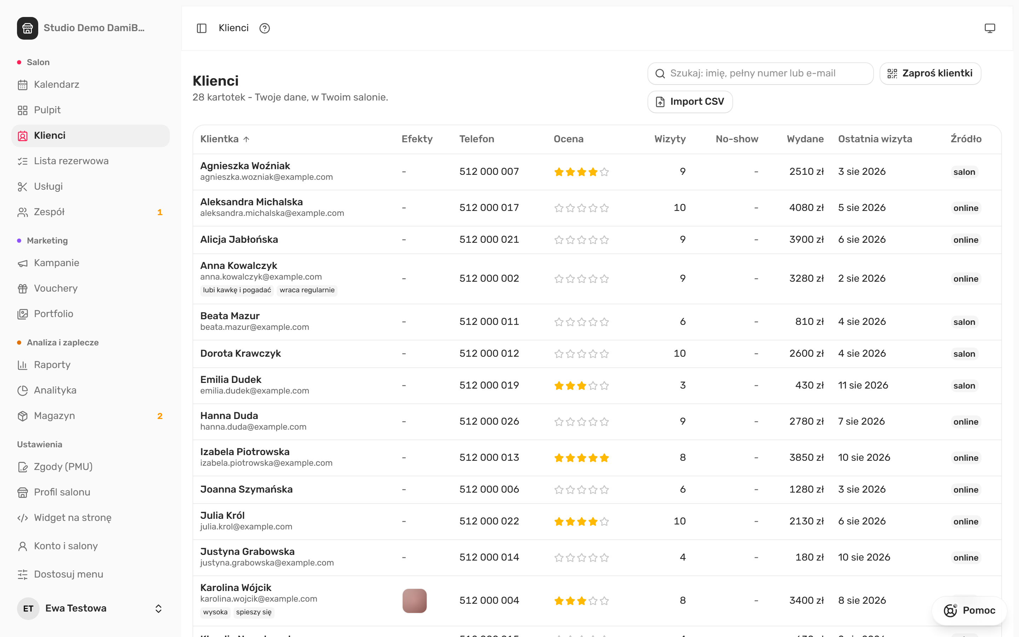Click the Zgody (PMU) document icon
The width and height of the screenshot is (1019, 637).
click(23, 467)
